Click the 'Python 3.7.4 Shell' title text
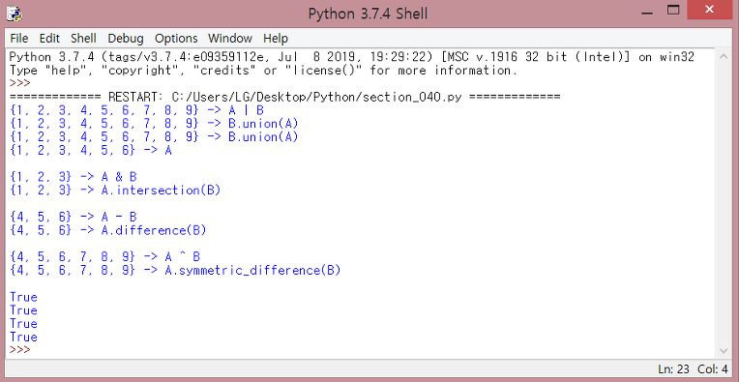 [x=368, y=14]
